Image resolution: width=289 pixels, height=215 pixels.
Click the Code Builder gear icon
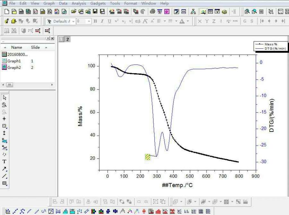pyautogui.click(x=224, y=12)
